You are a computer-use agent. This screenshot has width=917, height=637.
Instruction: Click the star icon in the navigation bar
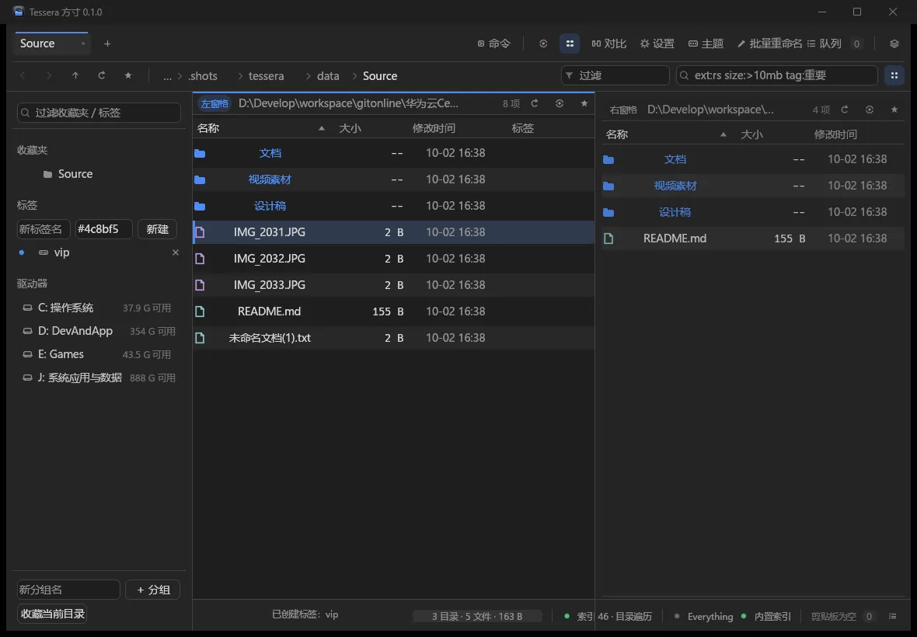click(x=128, y=75)
